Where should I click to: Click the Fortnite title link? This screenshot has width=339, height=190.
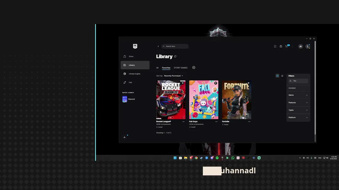[226, 122]
